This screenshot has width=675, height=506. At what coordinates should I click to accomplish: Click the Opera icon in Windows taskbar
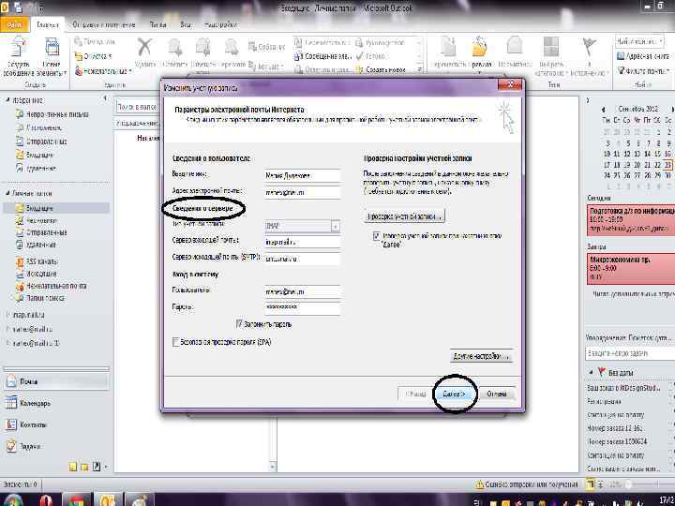click(x=46, y=500)
